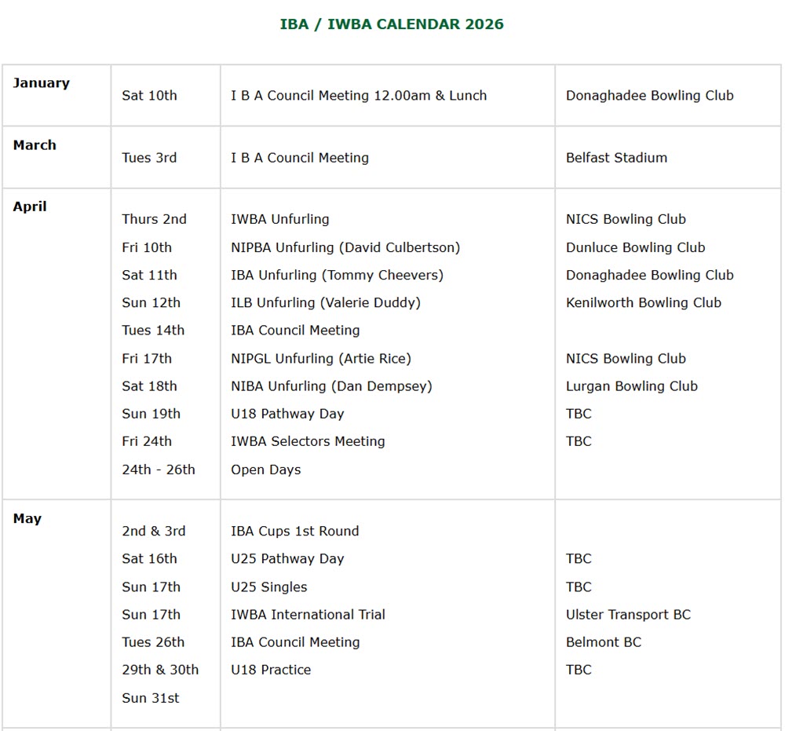Click the 'Sun 31st' date
Image resolution: width=785 pixels, height=731 pixels.
(150, 699)
